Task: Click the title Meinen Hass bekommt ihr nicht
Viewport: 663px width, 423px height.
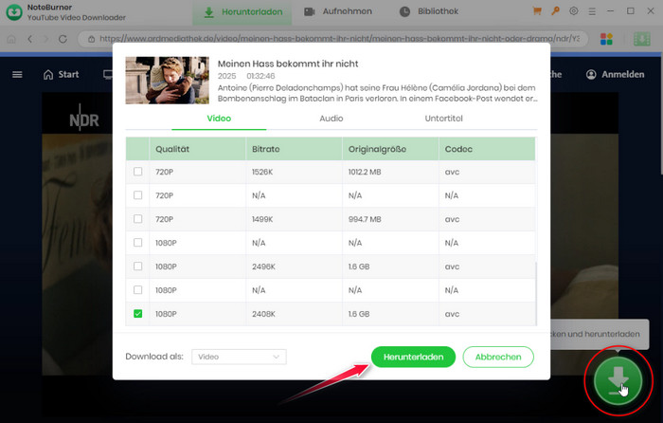Action: point(288,64)
